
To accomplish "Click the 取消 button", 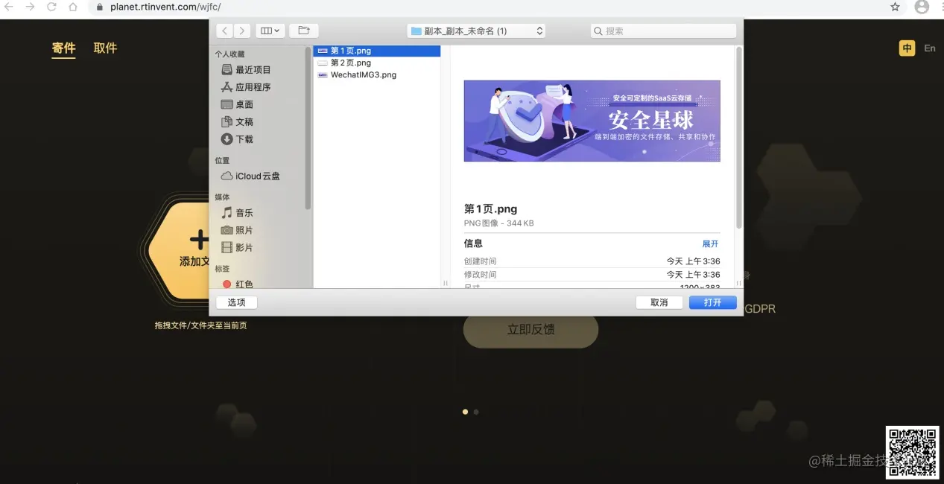I will pyautogui.click(x=659, y=302).
